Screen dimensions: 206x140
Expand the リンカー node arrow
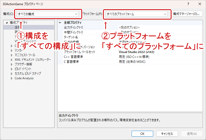click(12, 50)
